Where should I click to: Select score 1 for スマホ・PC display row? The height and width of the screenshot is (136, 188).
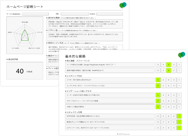coord(179,80)
